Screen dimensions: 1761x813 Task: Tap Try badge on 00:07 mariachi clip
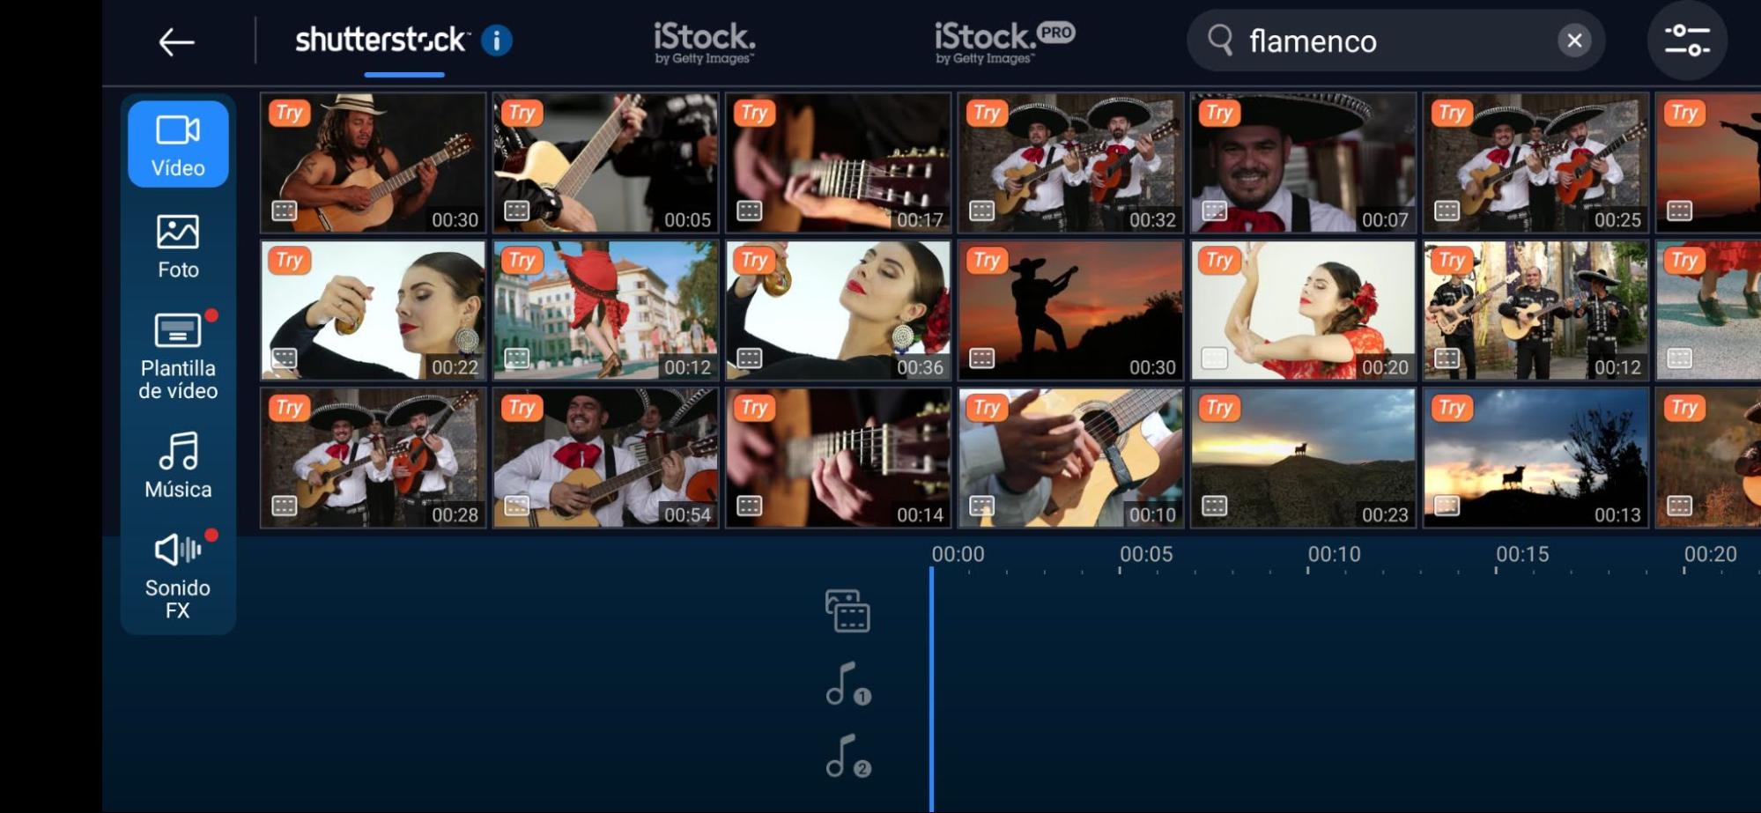click(x=1219, y=113)
